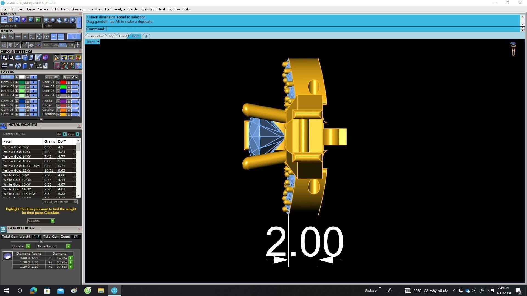The image size is (527, 296).
Task: Toggle the lock on the Gem 02 layer
Action: coord(27,106)
